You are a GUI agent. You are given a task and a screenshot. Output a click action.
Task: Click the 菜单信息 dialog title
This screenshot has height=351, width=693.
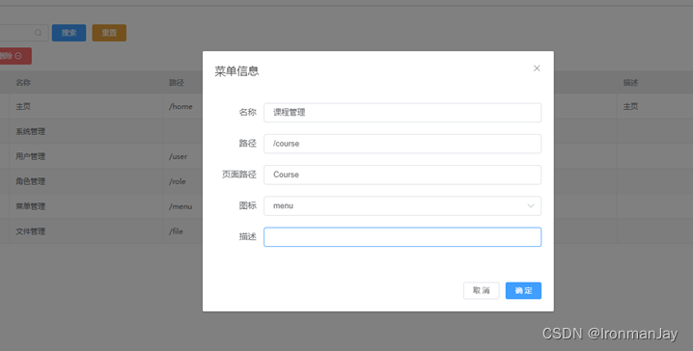point(236,71)
